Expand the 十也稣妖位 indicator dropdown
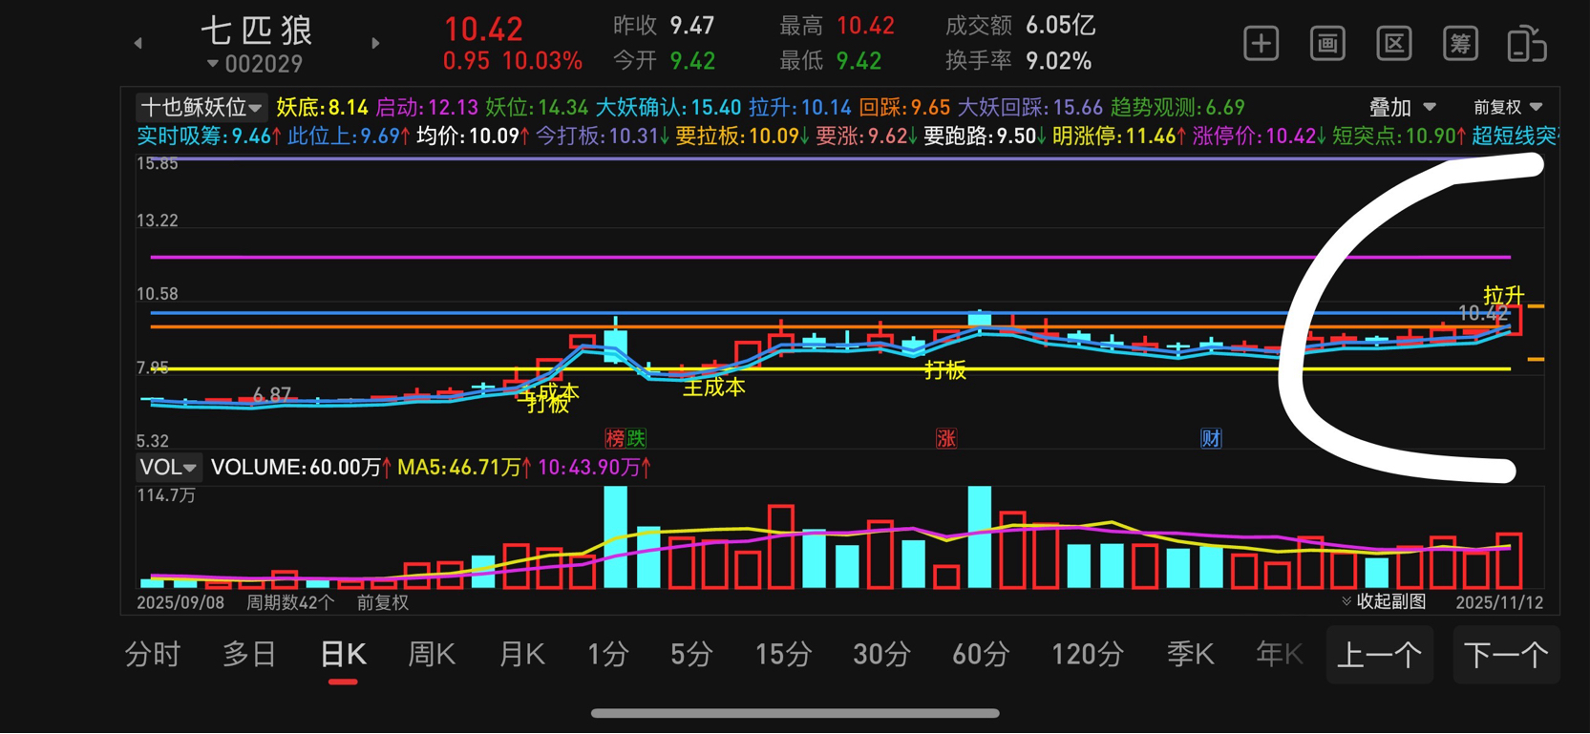Image resolution: width=1590 pixels, height=734 pixels. click(201, 107)
